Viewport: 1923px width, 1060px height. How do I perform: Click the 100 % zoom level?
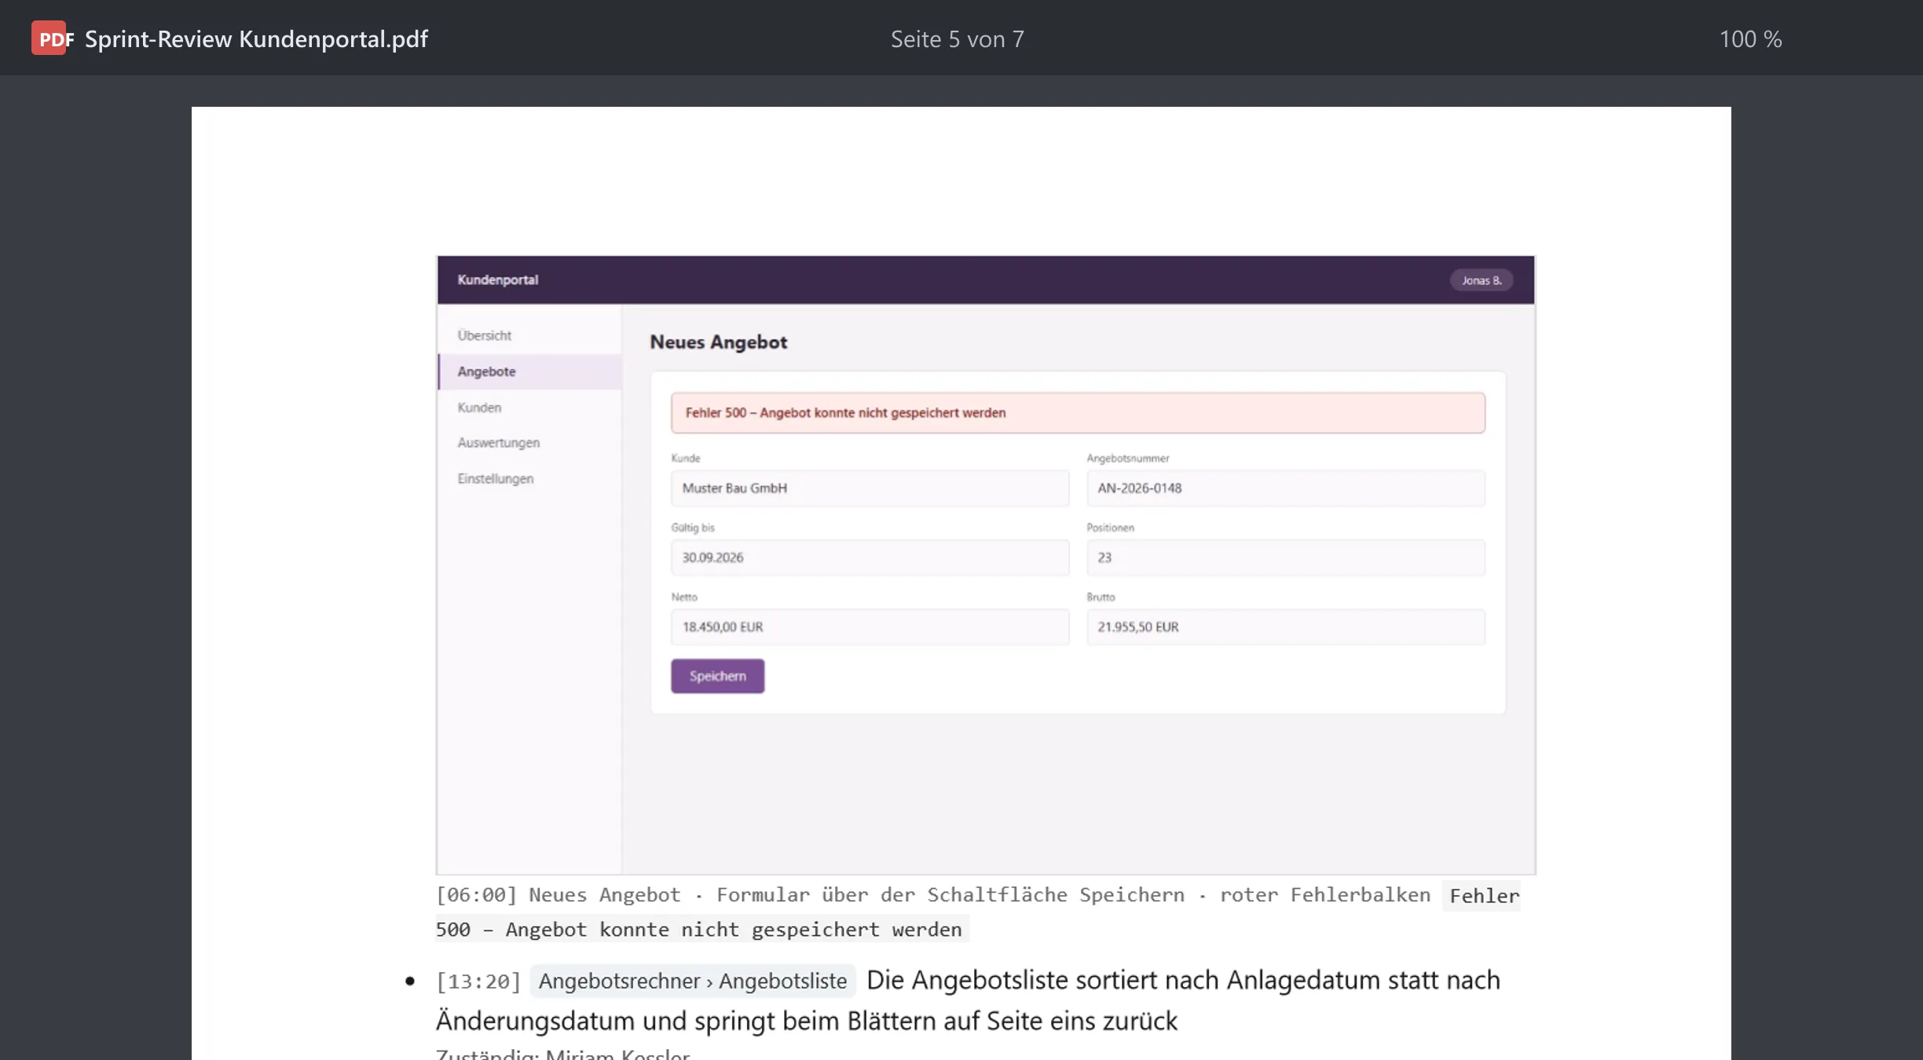tap(1750, 39)
